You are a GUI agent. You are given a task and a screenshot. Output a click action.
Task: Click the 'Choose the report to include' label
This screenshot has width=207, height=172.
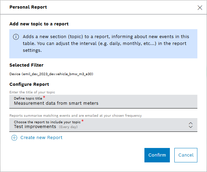47,122
